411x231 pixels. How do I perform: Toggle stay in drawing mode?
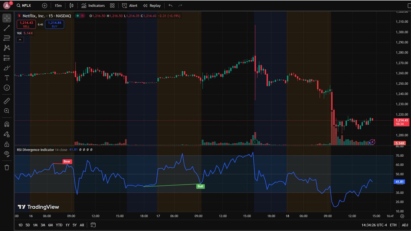[7, 134]
